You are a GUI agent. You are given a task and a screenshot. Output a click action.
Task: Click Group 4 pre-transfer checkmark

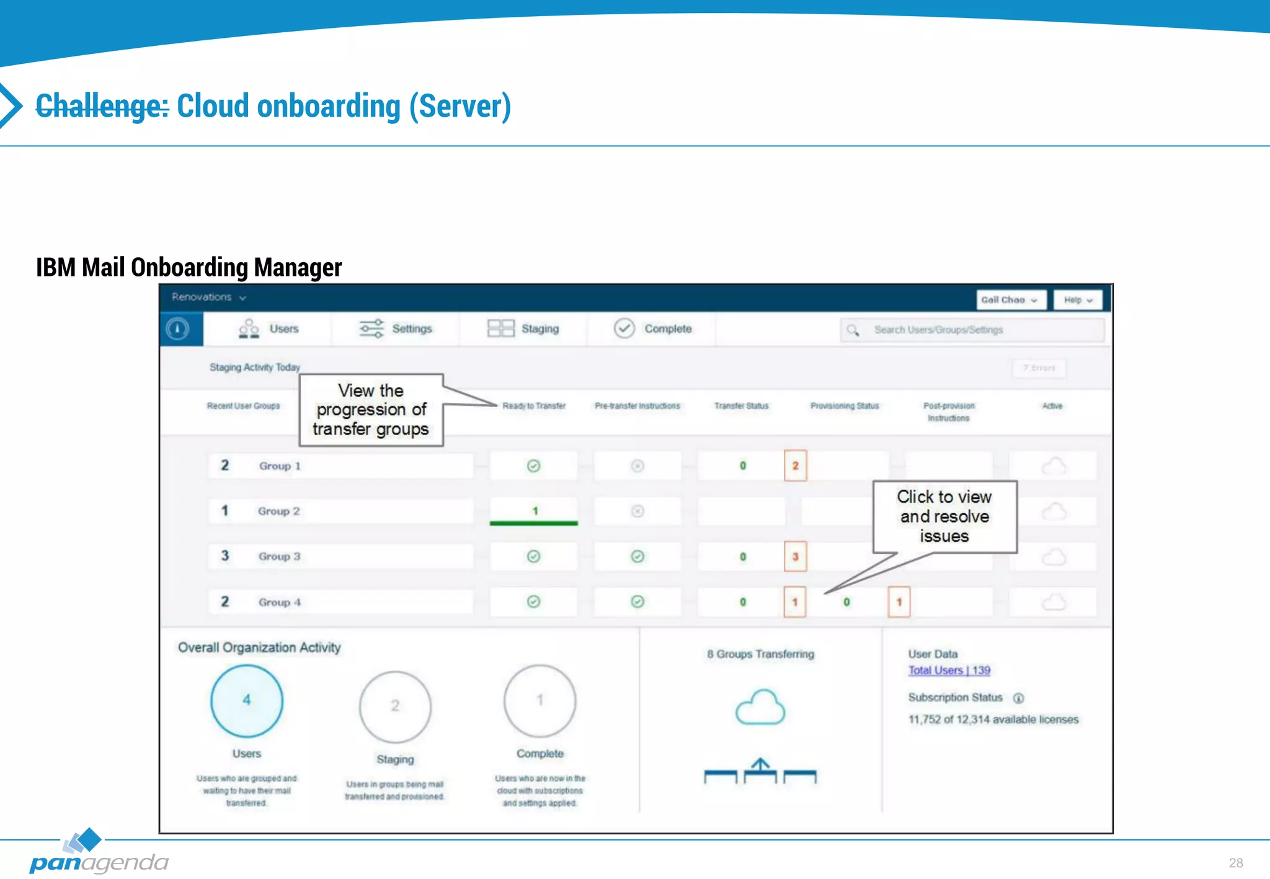pyautogui.click(x=637, y=601)
